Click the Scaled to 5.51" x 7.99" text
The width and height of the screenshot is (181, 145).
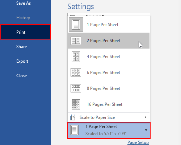tap(106, 134)
